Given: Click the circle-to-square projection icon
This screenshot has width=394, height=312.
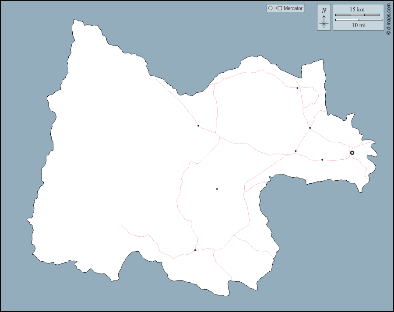Looking at the screenshot, I should coord(275,8).
